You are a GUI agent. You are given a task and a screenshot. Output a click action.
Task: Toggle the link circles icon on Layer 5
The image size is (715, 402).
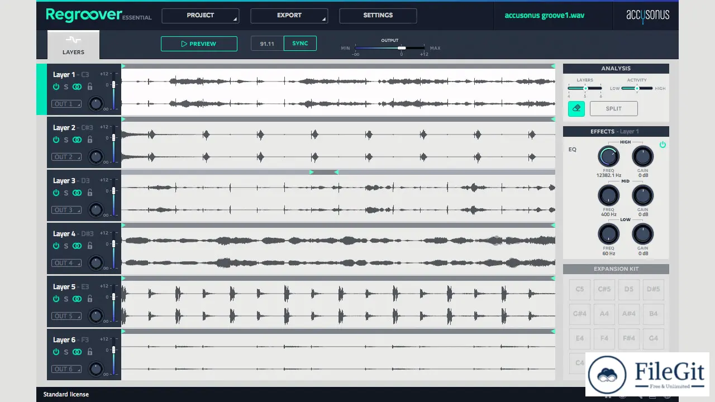[x=77, y=299]
